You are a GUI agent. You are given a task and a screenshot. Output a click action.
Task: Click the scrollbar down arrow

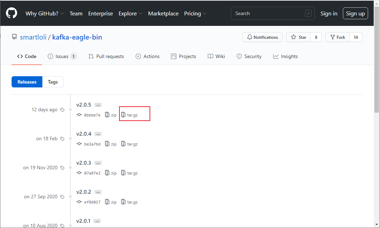click(x=376, y=225)
